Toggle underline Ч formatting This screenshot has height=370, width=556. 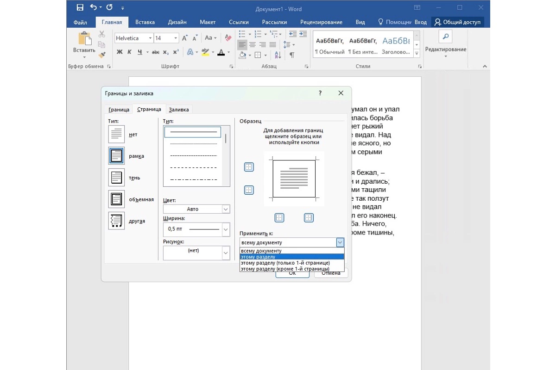click(x=139, y=52)
